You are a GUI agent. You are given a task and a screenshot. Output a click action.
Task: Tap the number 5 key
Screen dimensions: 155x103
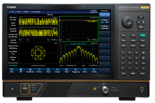pos(130,58)
